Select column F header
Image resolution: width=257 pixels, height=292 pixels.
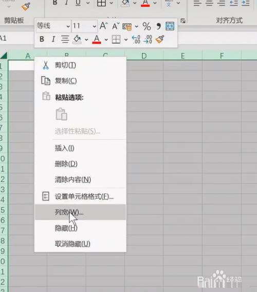click(x=222, y=56)
